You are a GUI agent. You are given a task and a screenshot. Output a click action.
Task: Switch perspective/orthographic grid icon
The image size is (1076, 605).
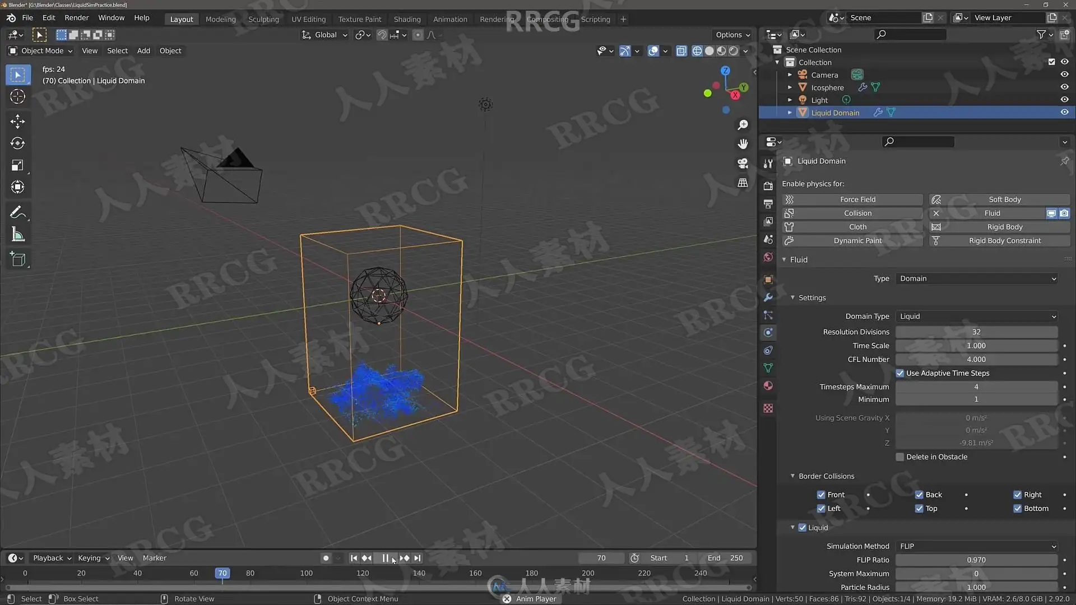[x=743, y=183]
